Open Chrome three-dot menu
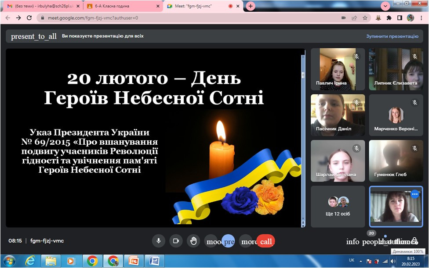429x268 pixels. click(421, 18)
